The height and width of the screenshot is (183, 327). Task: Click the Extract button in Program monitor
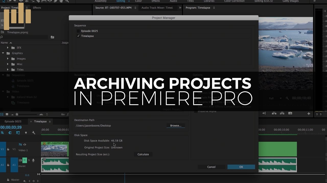(x=282, y=113)
